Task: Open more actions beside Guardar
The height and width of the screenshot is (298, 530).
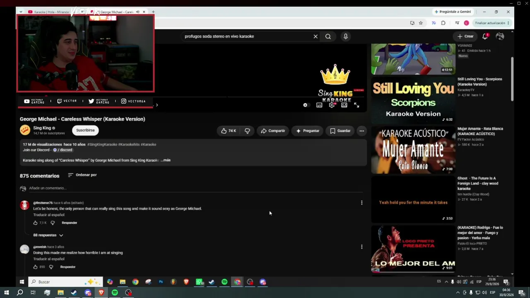Action: [x=361, y=131]
